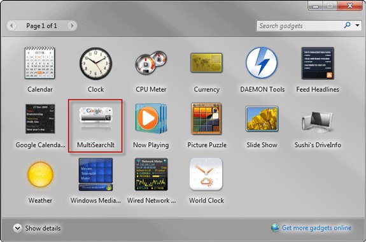Select the Wired Network Meter gadget
Screen dimensions: 366x242
(151, 174)
